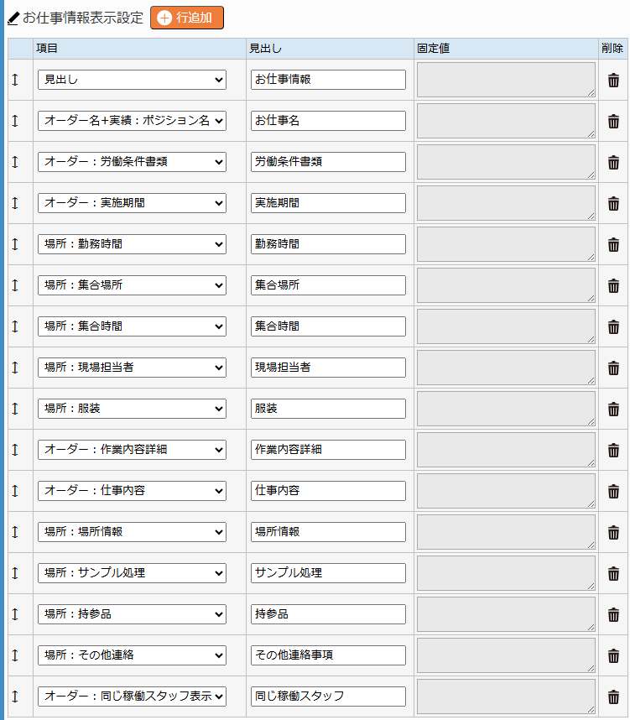Screen dimensions: 630x720
Task: Delete the 同じ稼働スタッフ row
Action: click(x=613, y=697)
